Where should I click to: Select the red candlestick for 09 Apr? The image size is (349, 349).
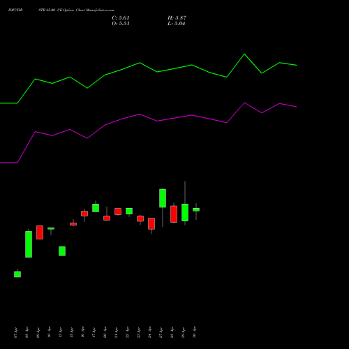[x=40, y=232]
